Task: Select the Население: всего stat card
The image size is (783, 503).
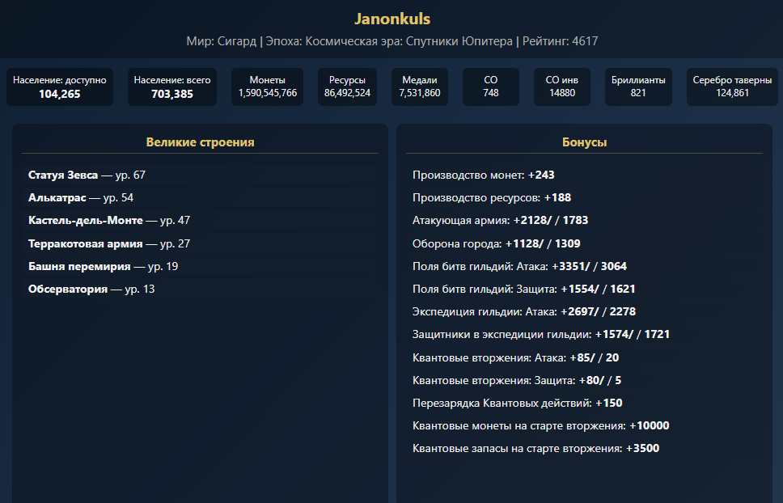Action: (x=172, y=87)
